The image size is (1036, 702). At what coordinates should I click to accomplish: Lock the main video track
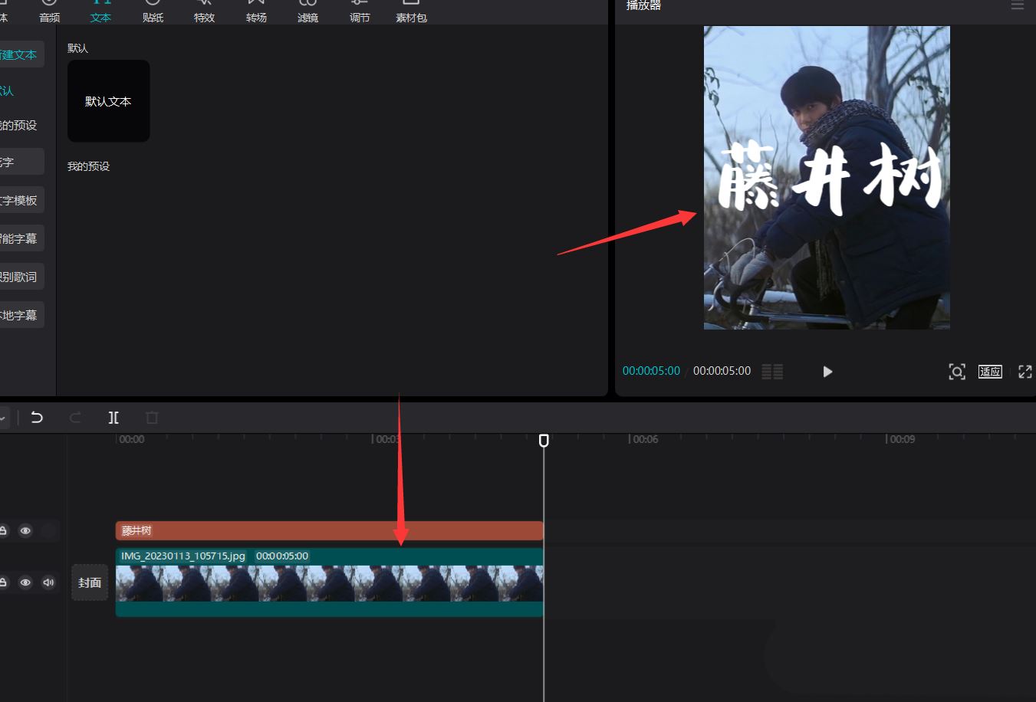(3, 582)
